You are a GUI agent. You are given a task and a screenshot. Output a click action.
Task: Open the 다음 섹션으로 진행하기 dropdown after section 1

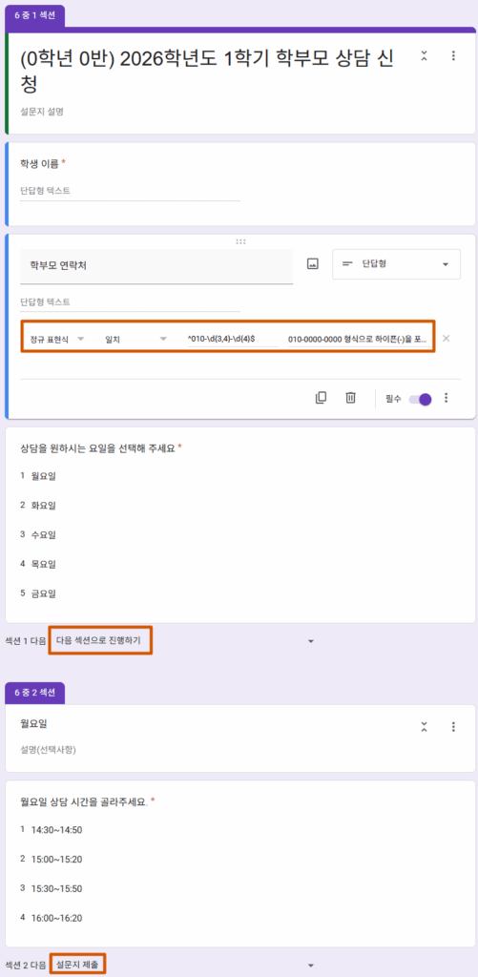point(184,640)
